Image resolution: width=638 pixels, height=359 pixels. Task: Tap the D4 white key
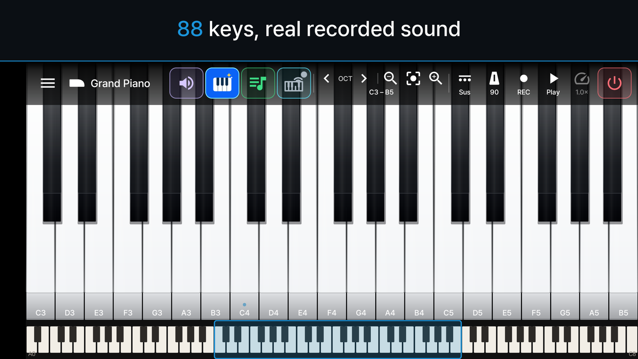pyautogui.click(x=274, y=266)
